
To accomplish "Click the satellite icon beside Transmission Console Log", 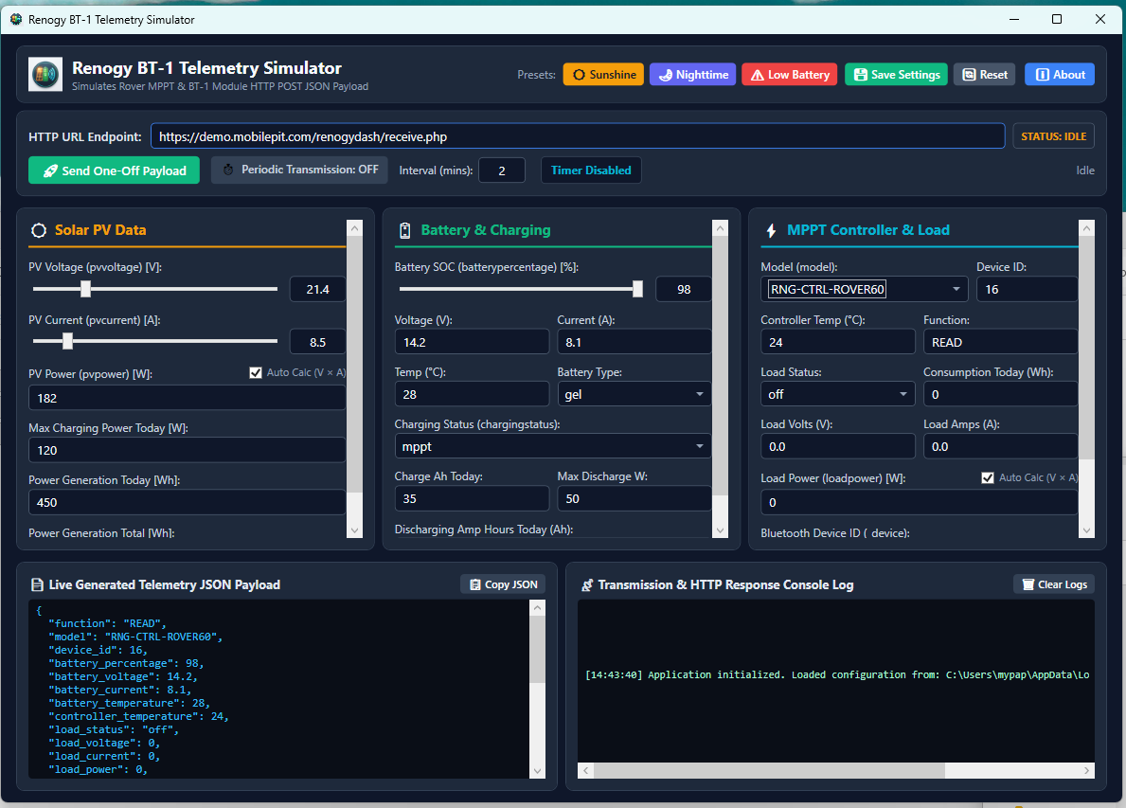I will (587, 584).
